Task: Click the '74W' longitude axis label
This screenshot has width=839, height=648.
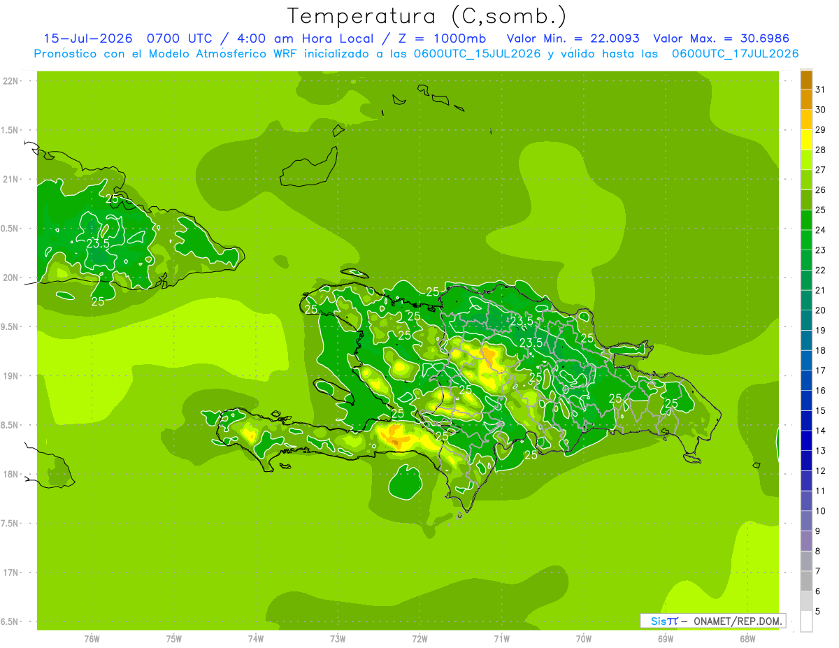Action: pos(256,639)
